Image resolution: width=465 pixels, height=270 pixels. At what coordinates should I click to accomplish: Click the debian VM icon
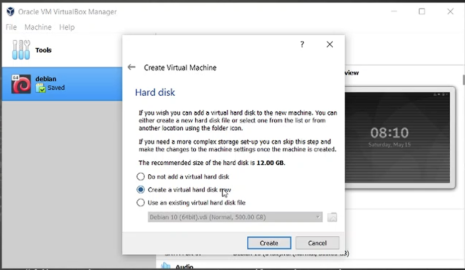point(21,84)
